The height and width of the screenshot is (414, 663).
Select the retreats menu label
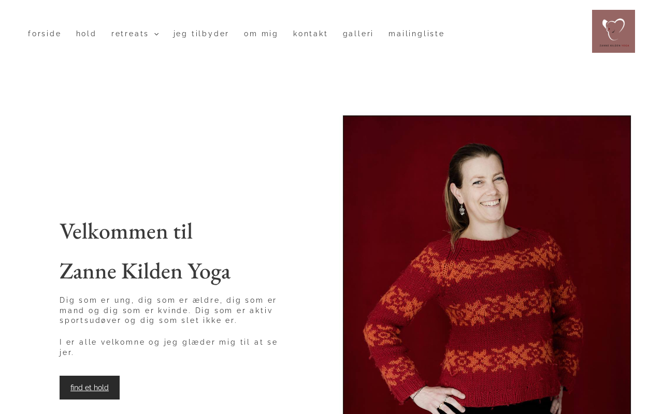coord(130,34)
